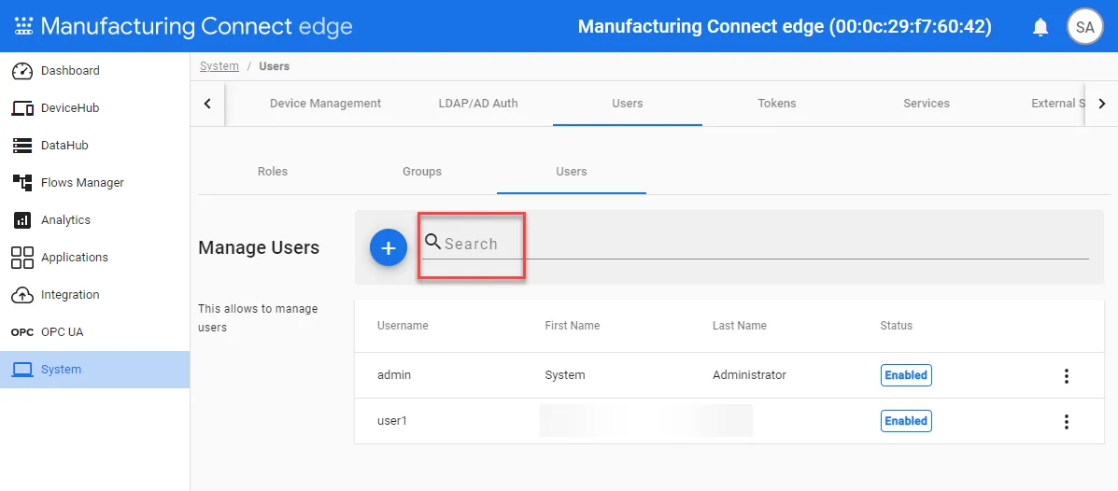Viewport: 1118px width, 491px height.
Task: Click the Analytics chart icon
Action: click(22, 220)
